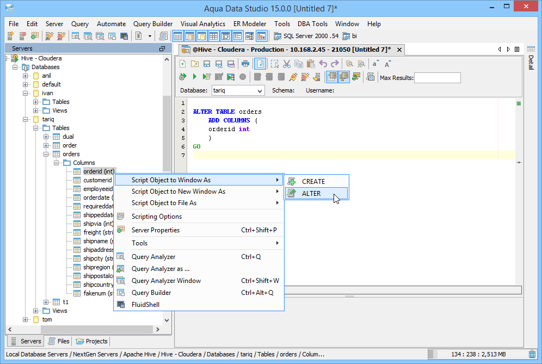The image size is (542, 364).
Task: Click the Undo arrow icon
Action: click(323, 64)
